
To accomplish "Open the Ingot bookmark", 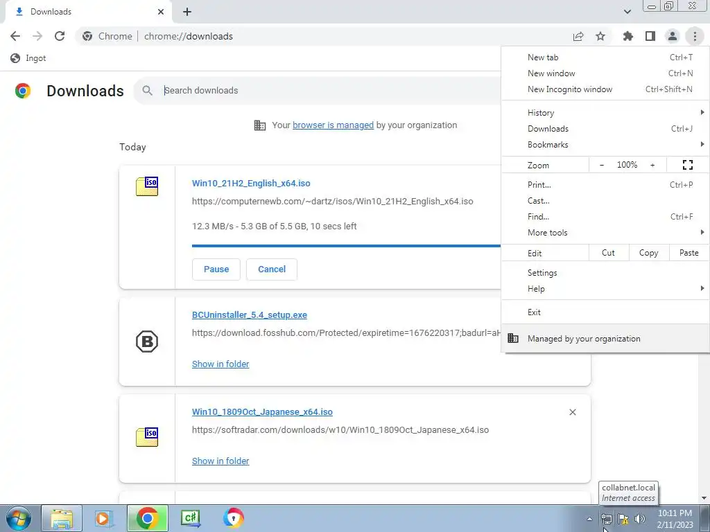I will pos(28,58).
